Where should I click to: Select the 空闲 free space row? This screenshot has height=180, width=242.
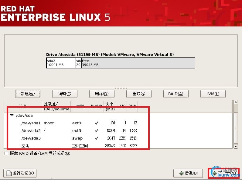click(x=118, y=146)
